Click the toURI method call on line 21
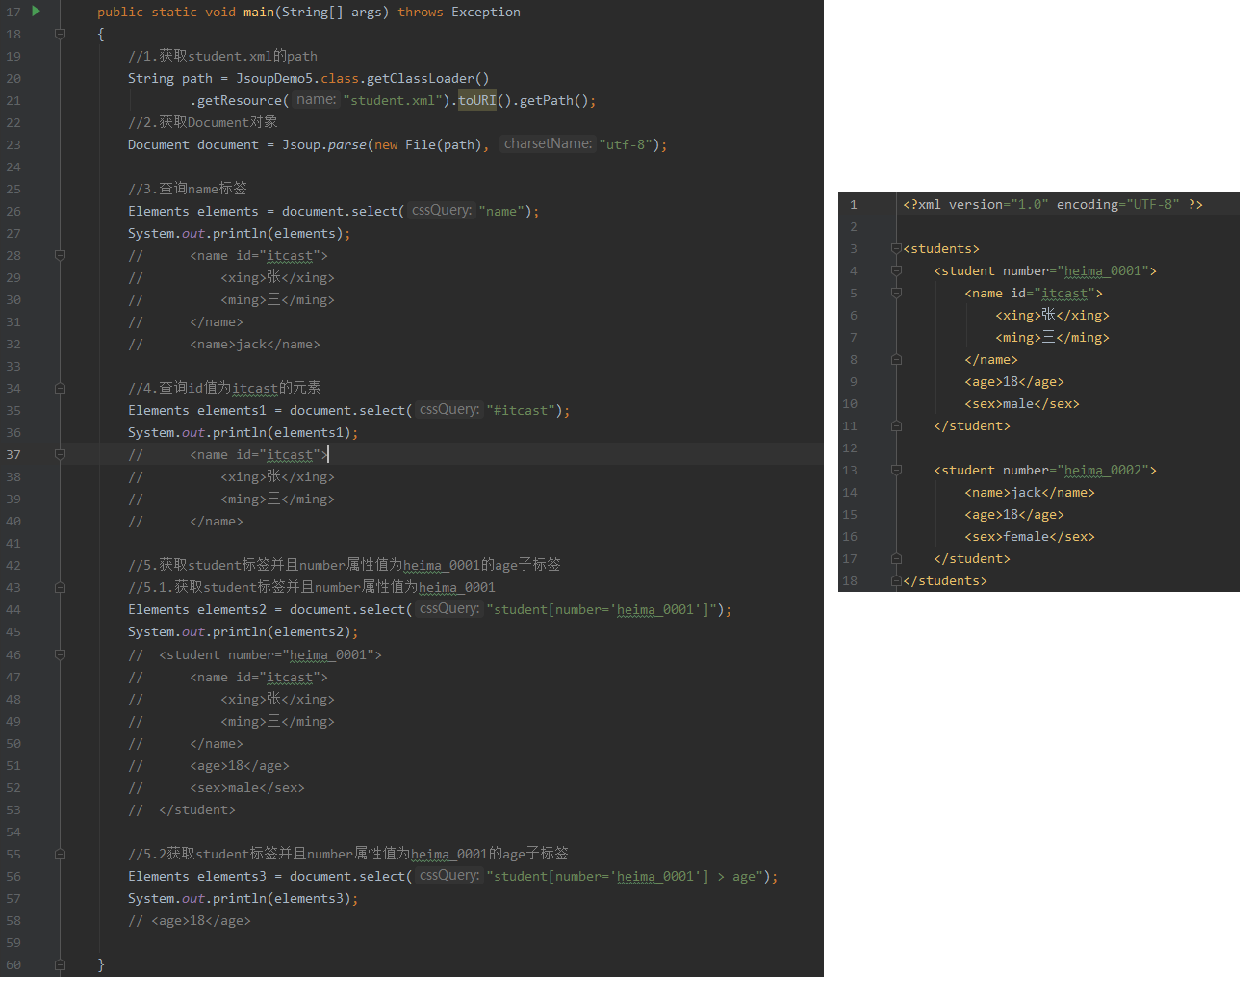Viewport: 1255px width, 999px height. 477,100
